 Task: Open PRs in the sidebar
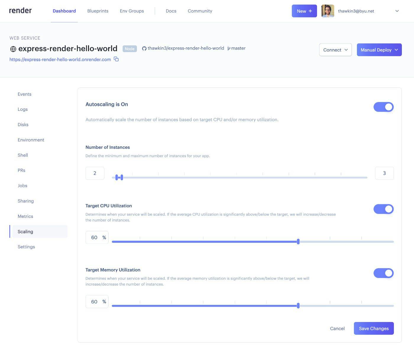point(21,170)
